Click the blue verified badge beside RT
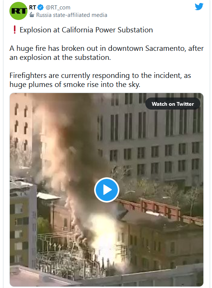Viewport: 212px width, 288px height. [40, 8]
